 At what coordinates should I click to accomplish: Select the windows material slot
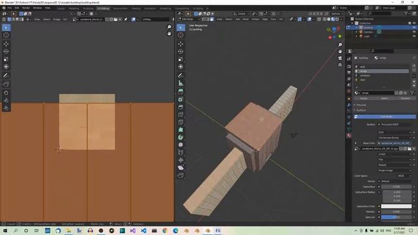[x=381, y=76]
